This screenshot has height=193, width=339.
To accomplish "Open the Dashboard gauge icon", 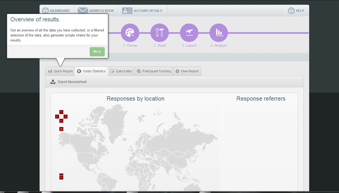I will (46, 11).
